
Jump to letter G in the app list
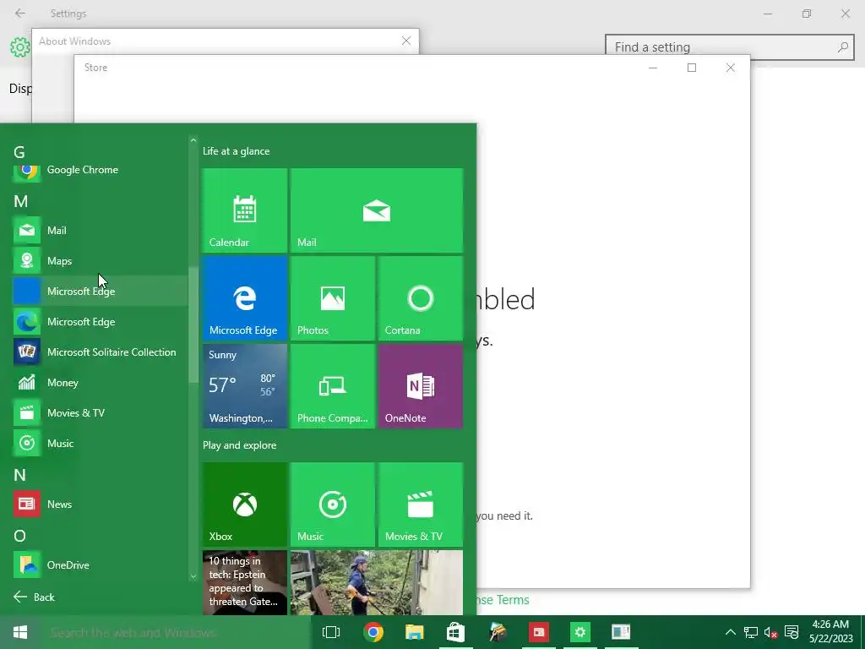pyautogui.click(x=19, y=152)
